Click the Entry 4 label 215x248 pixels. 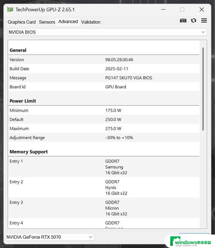(16, 223)
